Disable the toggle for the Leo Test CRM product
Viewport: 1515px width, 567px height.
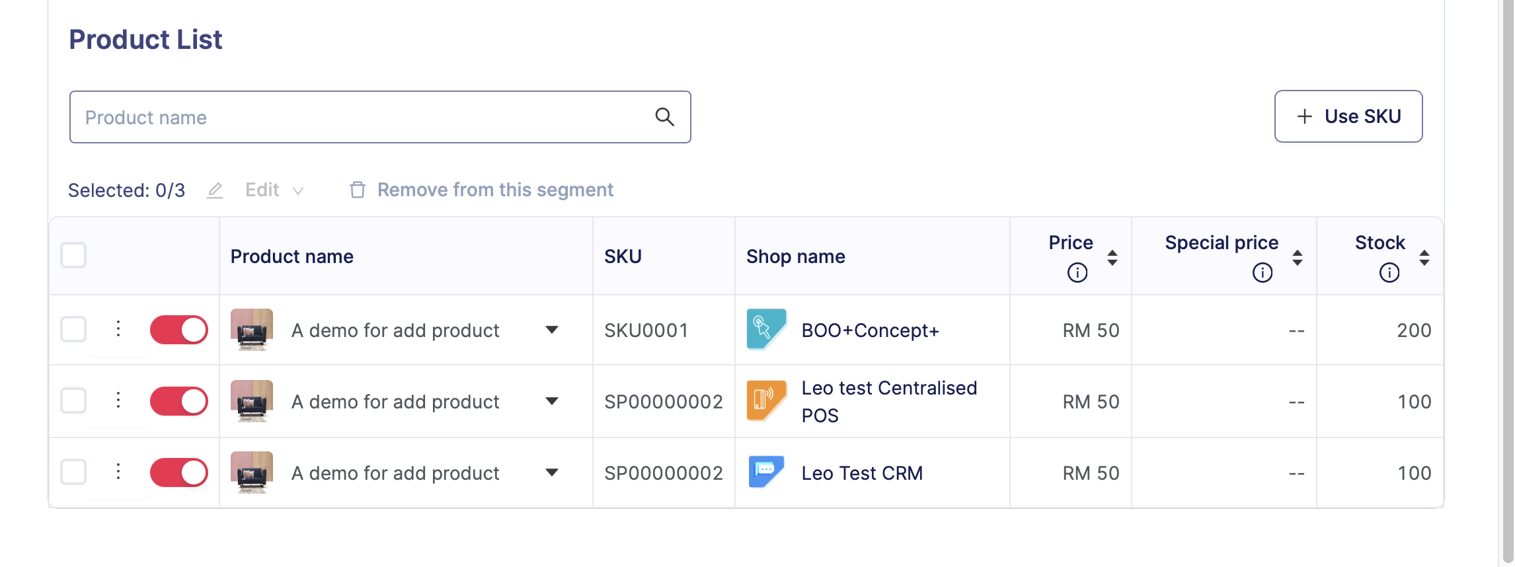pos(179,472)
